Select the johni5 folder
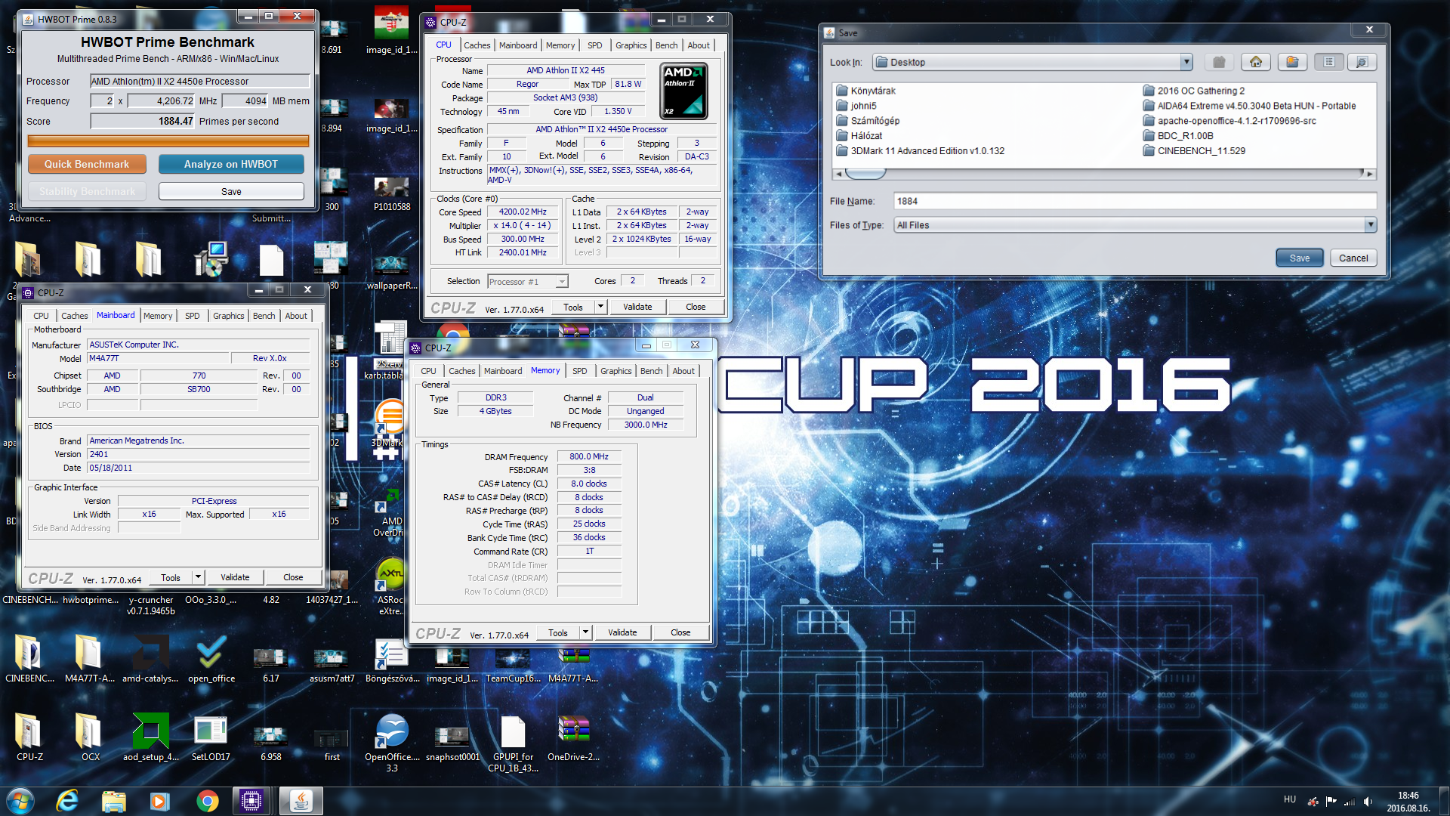1450x816 pixels. pos(856,106)
